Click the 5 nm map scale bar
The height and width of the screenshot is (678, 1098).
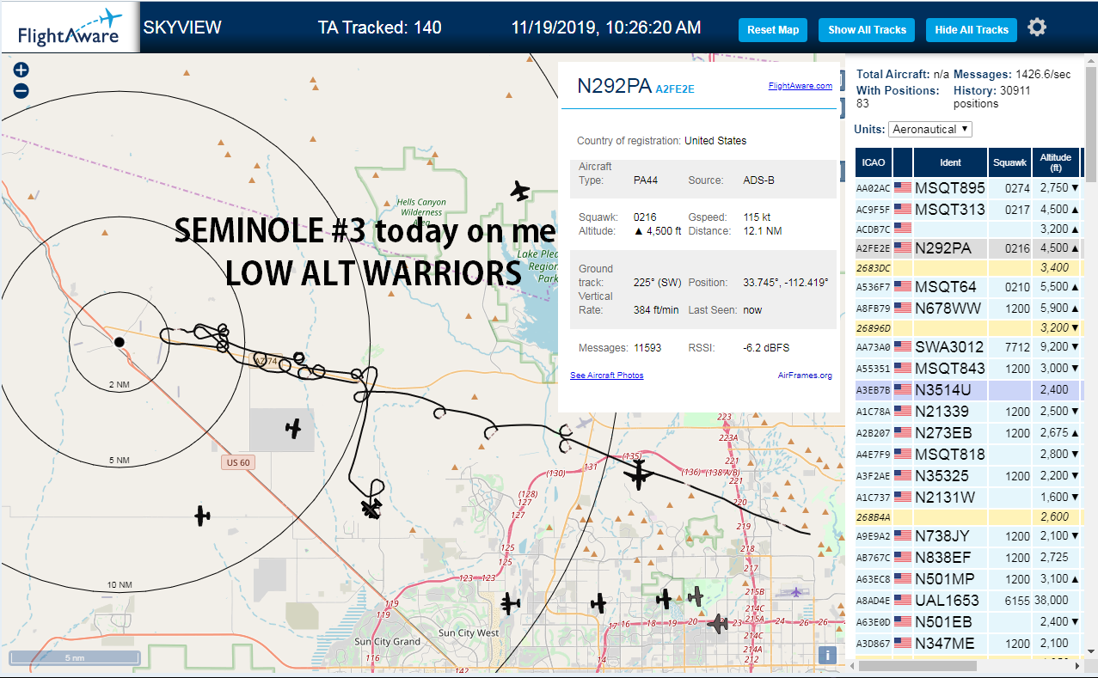[74, 657]
